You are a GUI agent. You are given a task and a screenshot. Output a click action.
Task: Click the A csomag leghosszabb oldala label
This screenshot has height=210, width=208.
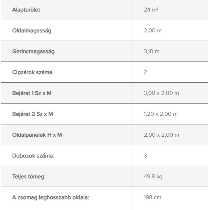50,197
